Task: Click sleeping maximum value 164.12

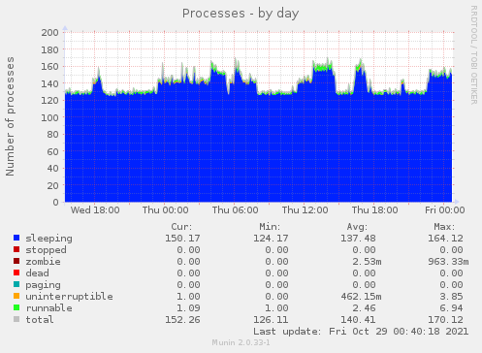Action: coord(445,239)
